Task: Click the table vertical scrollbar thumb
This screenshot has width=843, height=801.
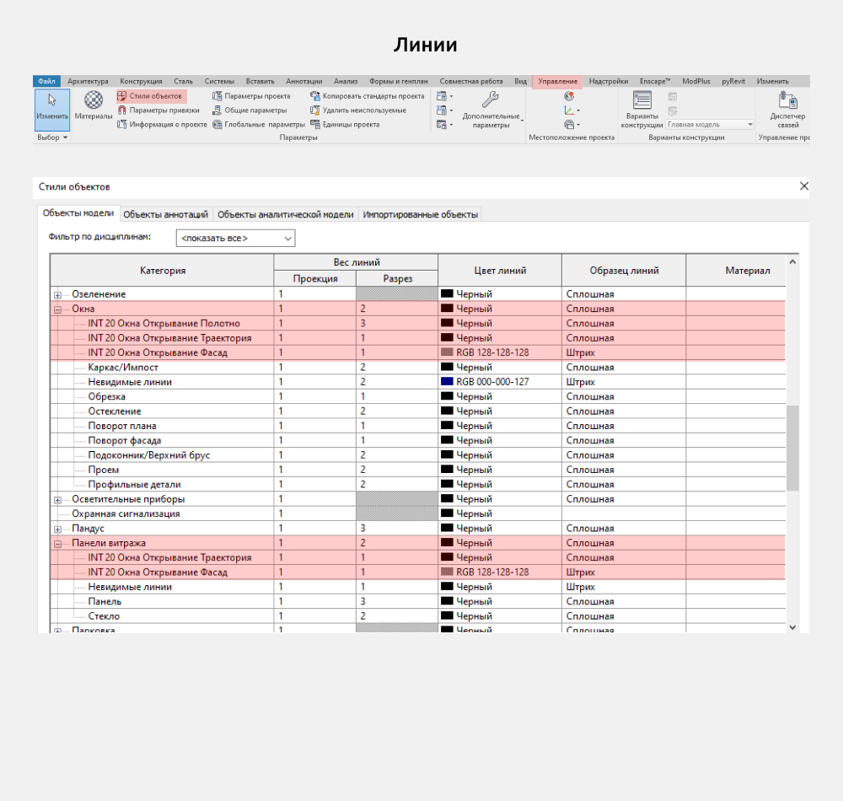Action: click(792, 448)
